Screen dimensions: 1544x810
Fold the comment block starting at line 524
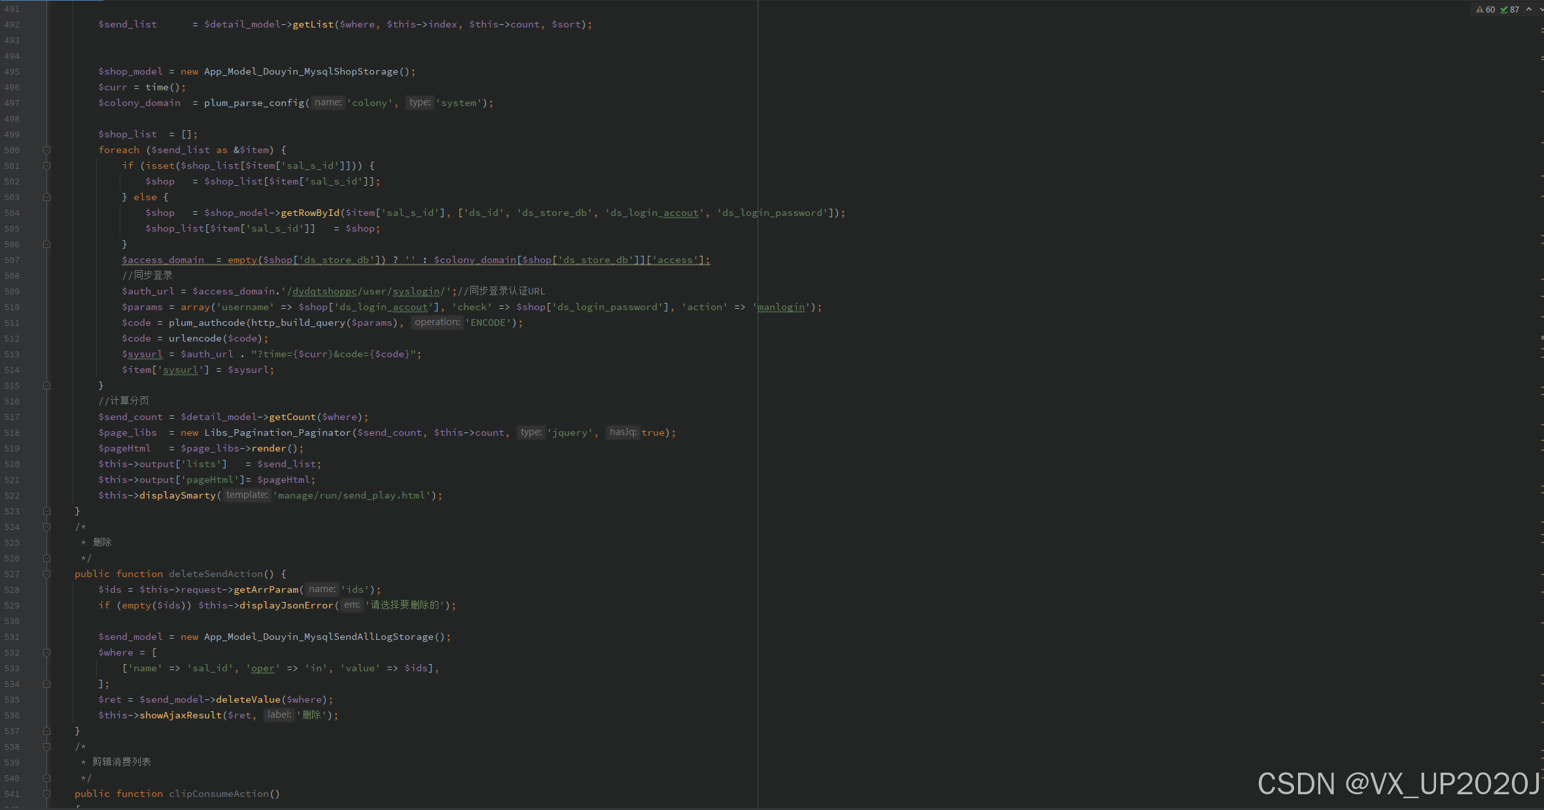coord(46,527)
